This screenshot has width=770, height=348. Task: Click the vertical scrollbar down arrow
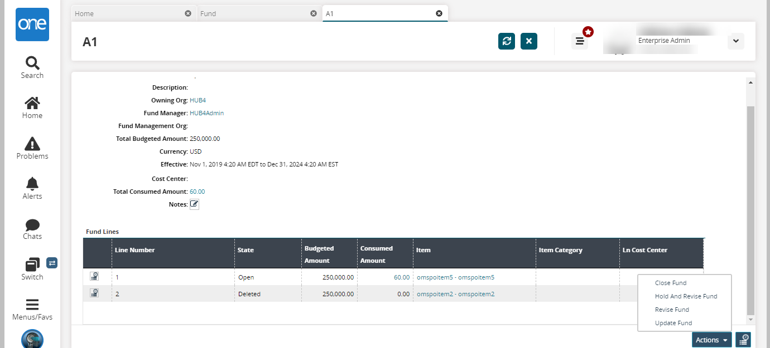(750, 320)
